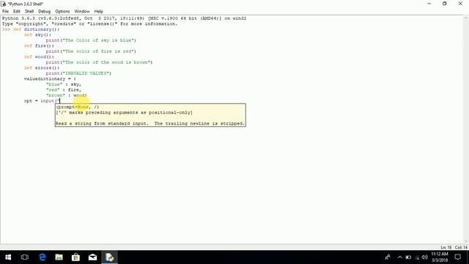Click the 'Col: 14' status bar entry
Viewport: 469px width, 264px height.
coord(461,247)
